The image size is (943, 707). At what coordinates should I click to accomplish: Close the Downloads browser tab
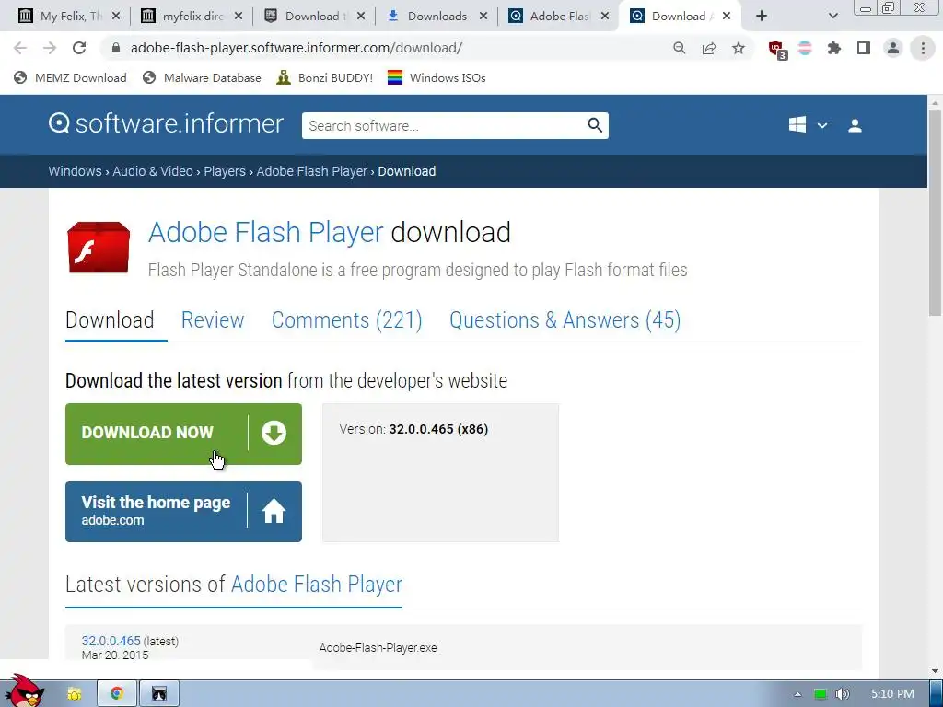click(483, 17)
